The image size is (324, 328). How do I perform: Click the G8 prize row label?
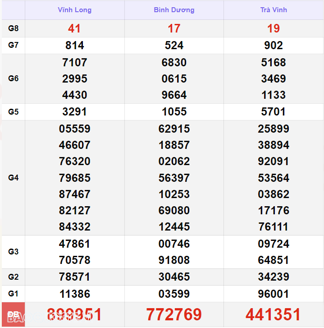pyautogui.click(x=14, y=28)
